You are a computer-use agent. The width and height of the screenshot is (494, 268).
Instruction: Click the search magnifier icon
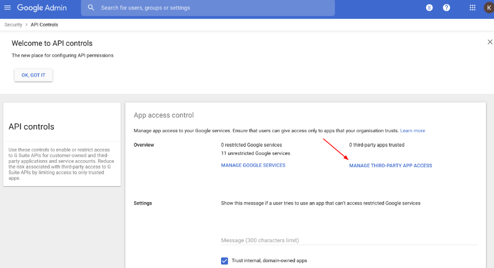(91, 8)
